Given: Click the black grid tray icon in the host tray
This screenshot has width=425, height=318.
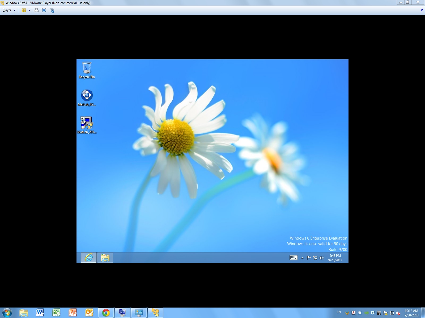Looking at the screenshot, I should [379, 313].
